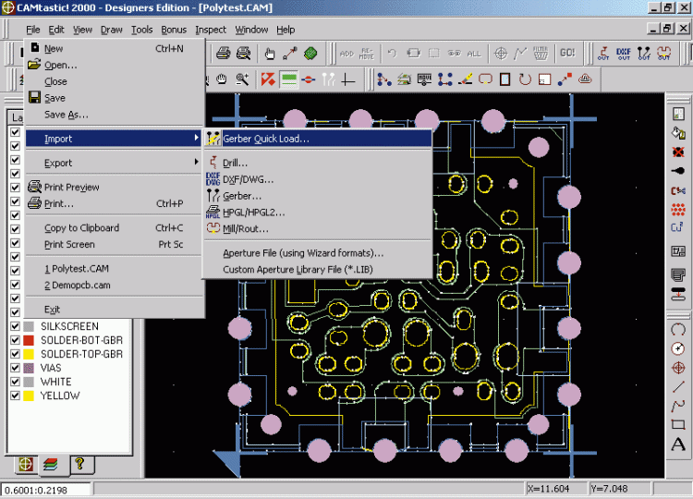This screenshot has height=499, width=693.
Task: Select Aperture File using Wizard formats
Action: [317, 253]
